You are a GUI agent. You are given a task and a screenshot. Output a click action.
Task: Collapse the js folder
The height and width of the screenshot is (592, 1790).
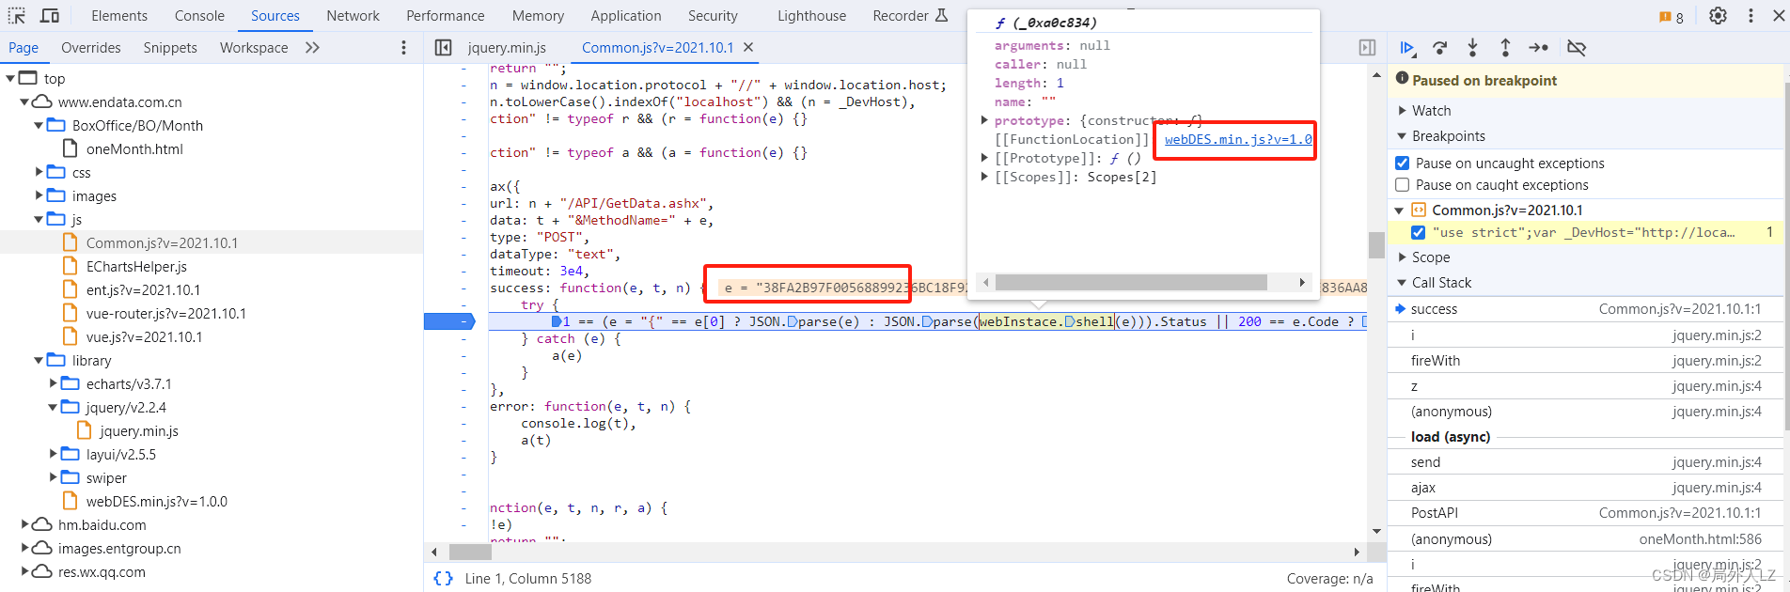pyautogui.click(x=39, y=219)
